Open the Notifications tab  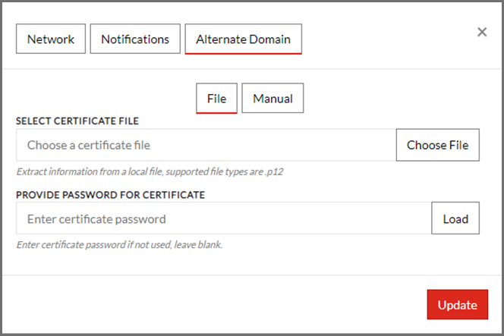135,39
